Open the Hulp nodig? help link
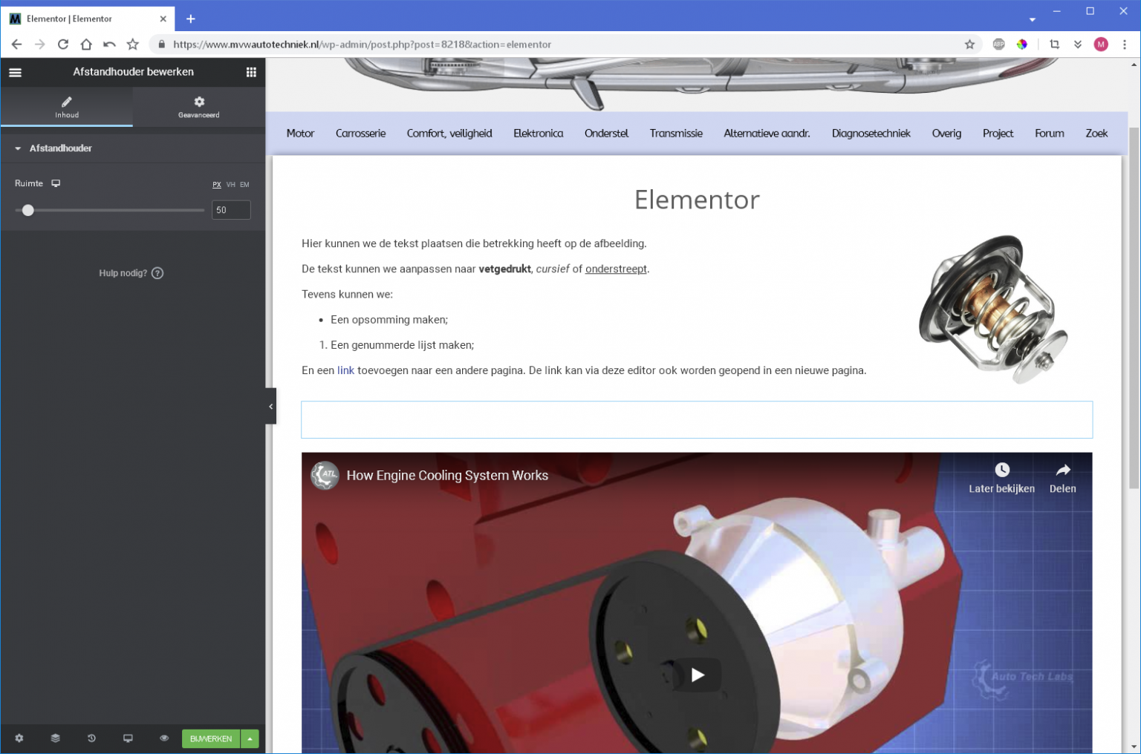The image size is (1141, 754). click(x=131, y=273)
